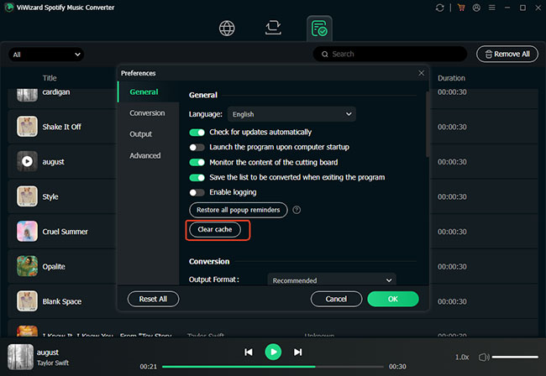
Task: Select the Shake It Off song title
Action: pyautogui.click(x=61, y=127)
